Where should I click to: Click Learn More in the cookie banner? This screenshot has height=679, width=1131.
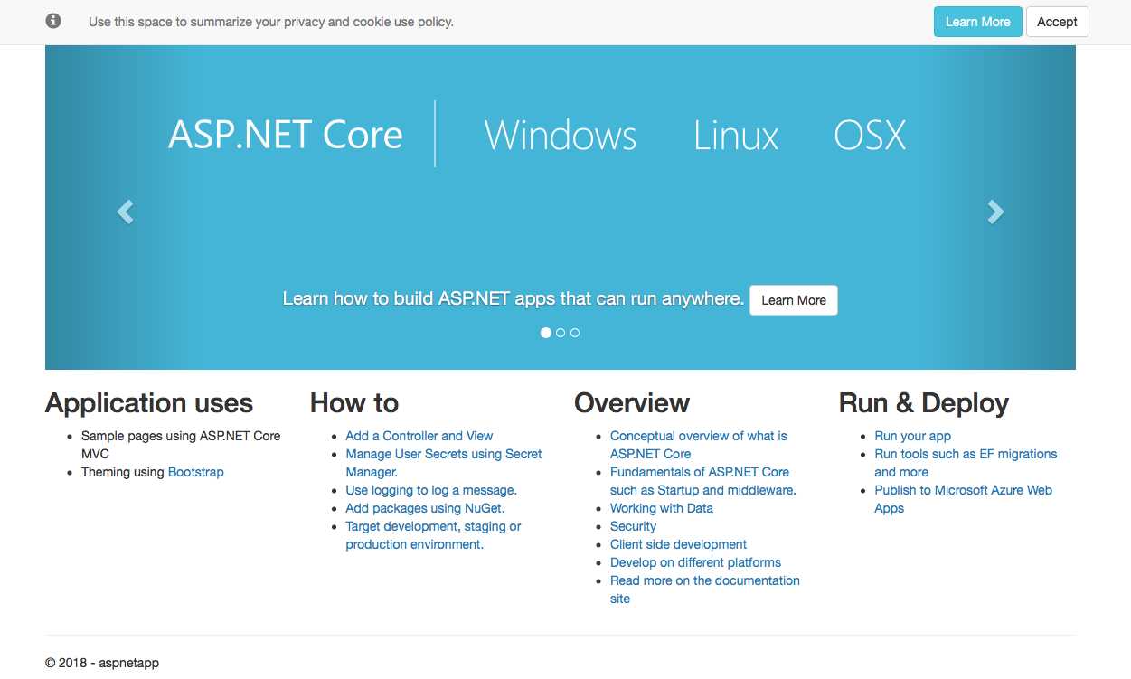click(x=977, y=22)
